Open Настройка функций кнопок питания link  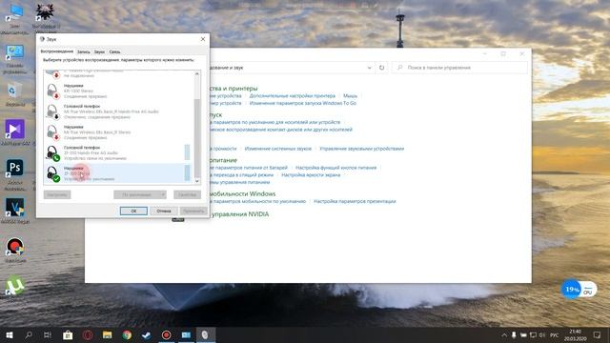[x=336, y=168]
